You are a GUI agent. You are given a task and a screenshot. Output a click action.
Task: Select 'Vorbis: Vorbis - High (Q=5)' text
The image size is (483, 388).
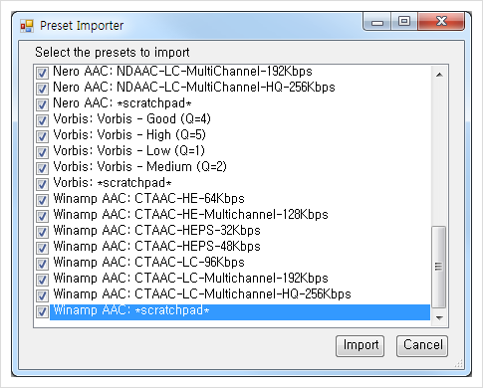(129, 135)
